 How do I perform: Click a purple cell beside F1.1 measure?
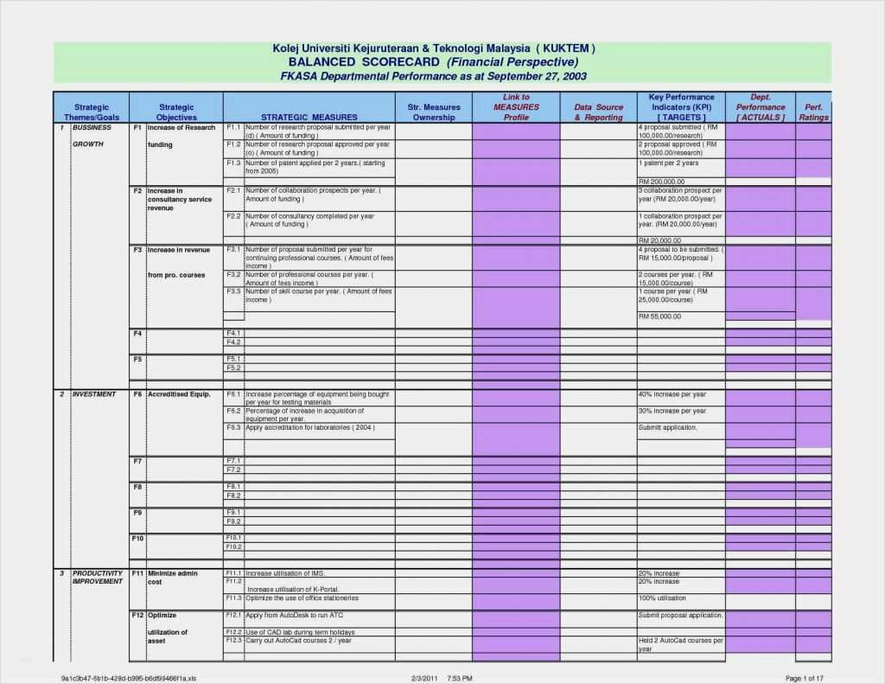click(x=514, y=131)
